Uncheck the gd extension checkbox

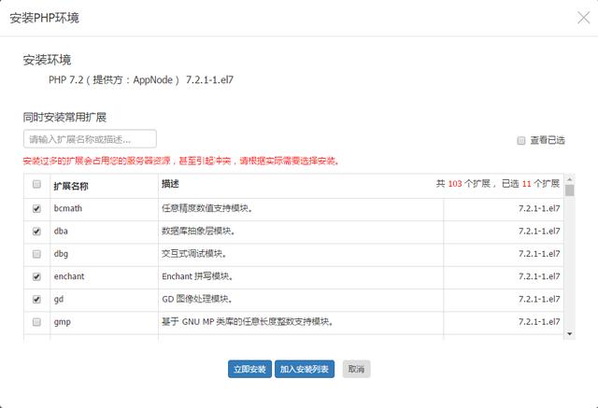point(36,300)
